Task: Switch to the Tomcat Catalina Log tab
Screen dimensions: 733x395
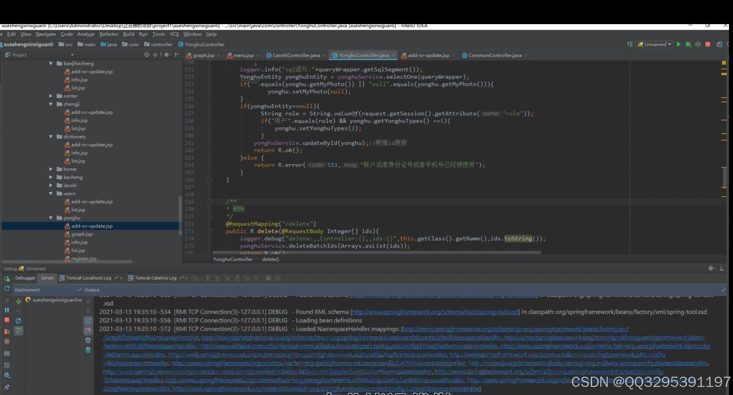Action: click(155, 278)
